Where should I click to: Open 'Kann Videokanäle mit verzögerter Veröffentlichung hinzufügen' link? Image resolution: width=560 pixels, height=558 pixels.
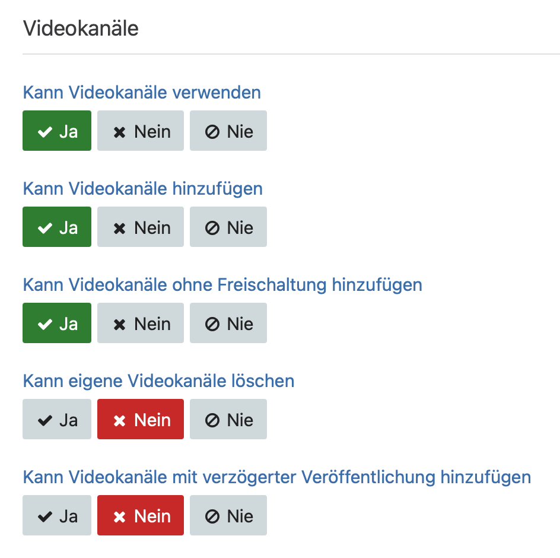coord(276,477)
